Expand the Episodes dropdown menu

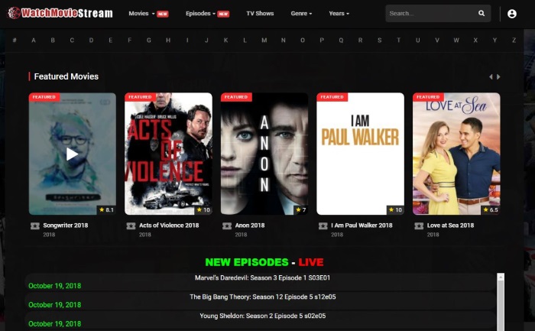(200, 14)
